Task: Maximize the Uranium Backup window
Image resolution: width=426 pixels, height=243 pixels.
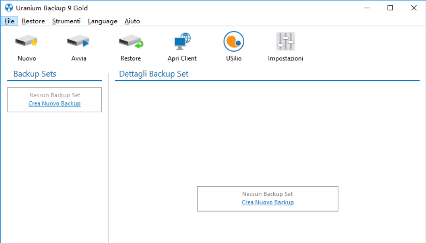Action: click(390, 8)
